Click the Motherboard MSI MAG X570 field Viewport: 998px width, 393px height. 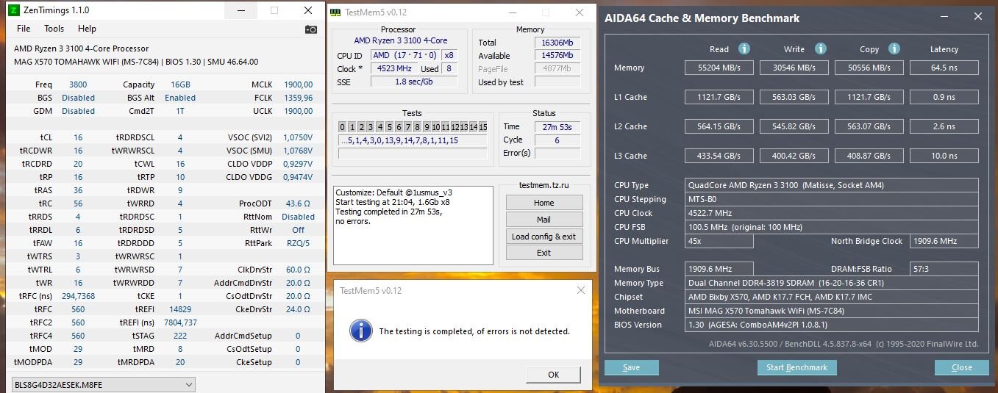832,311
